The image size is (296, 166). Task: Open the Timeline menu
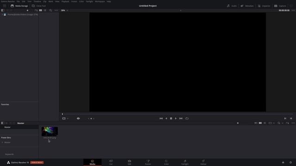[x=37, y=1]
